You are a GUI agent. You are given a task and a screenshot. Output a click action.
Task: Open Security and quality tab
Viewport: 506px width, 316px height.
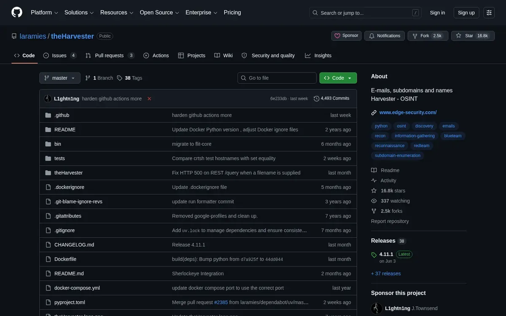[x=268, y=56]
